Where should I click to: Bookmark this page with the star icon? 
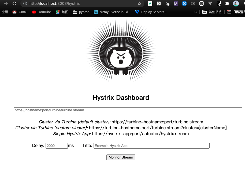click(139, 3)
